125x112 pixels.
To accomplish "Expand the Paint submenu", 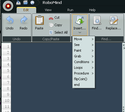I will 84,50.
